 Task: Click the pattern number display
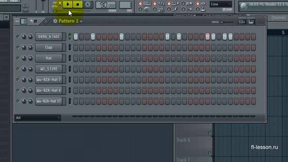tap(125, 5)
